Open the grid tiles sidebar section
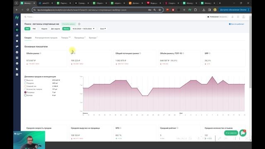This screenshot has height=149, width=265. (17, 58)
